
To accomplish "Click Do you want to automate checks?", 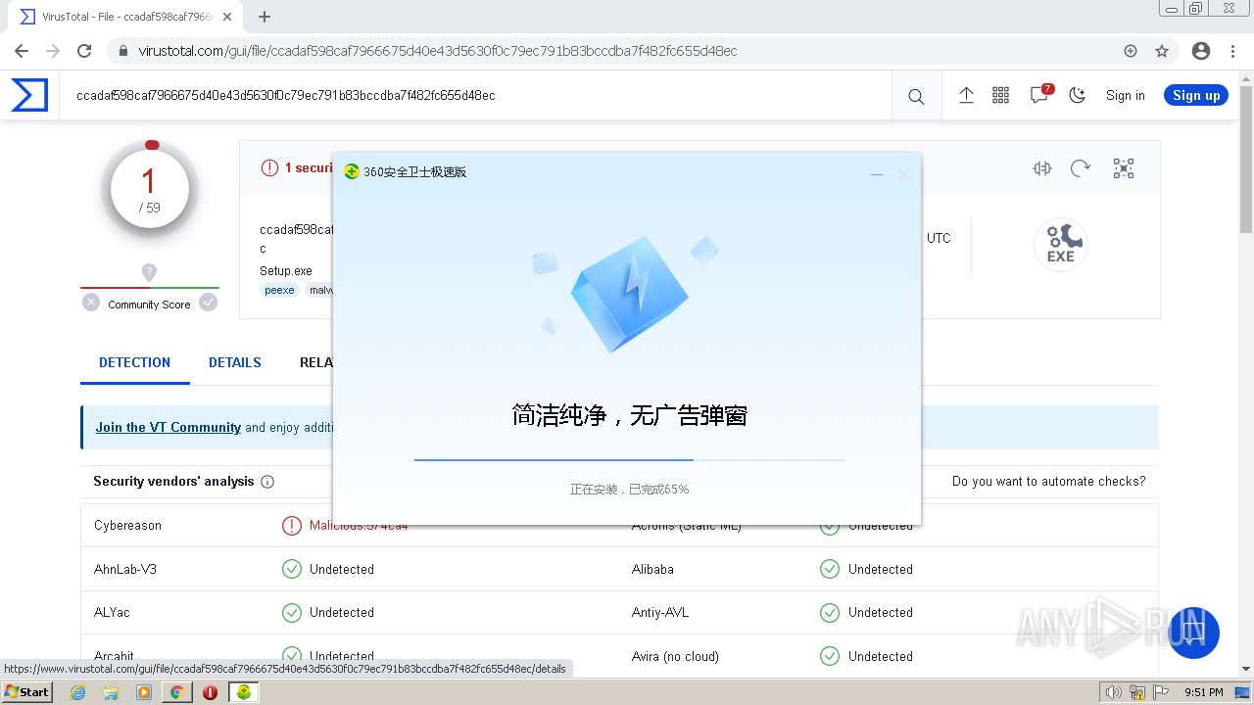I will click(x=1048, y=481).
